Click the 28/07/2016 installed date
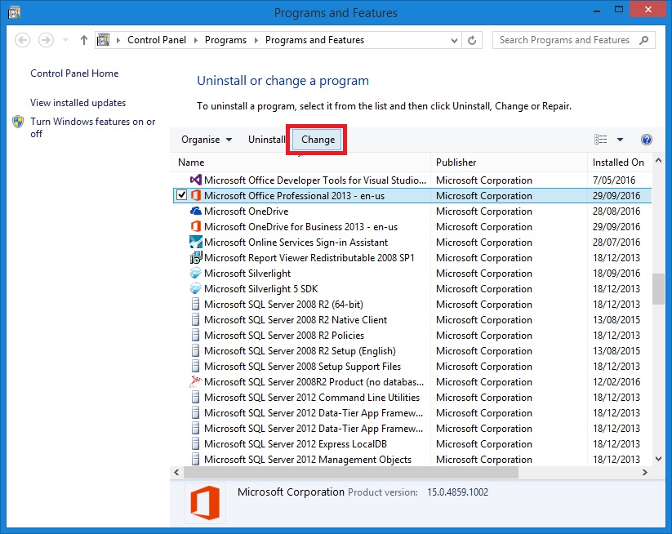 tap(616, 243)
